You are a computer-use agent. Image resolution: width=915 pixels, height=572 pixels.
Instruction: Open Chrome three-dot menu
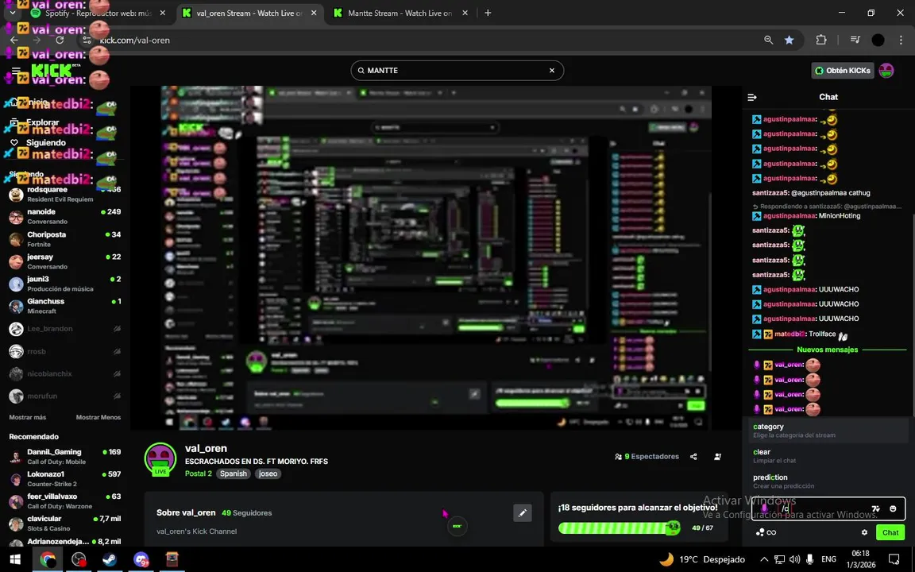point(901,41)
